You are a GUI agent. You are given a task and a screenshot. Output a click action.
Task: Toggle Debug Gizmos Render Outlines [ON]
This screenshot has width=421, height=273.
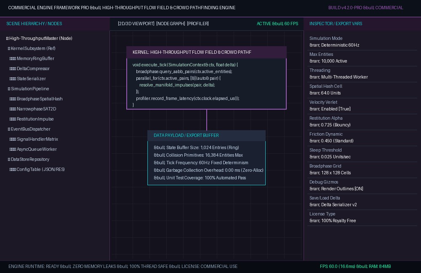pyautogui.click(x=336, y=189)
